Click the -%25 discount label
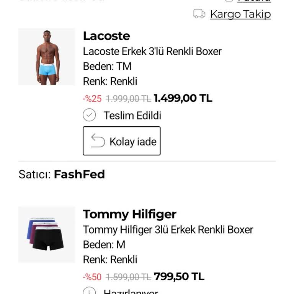This screenshot has width=294, height=294. click(x=92, y=99)
